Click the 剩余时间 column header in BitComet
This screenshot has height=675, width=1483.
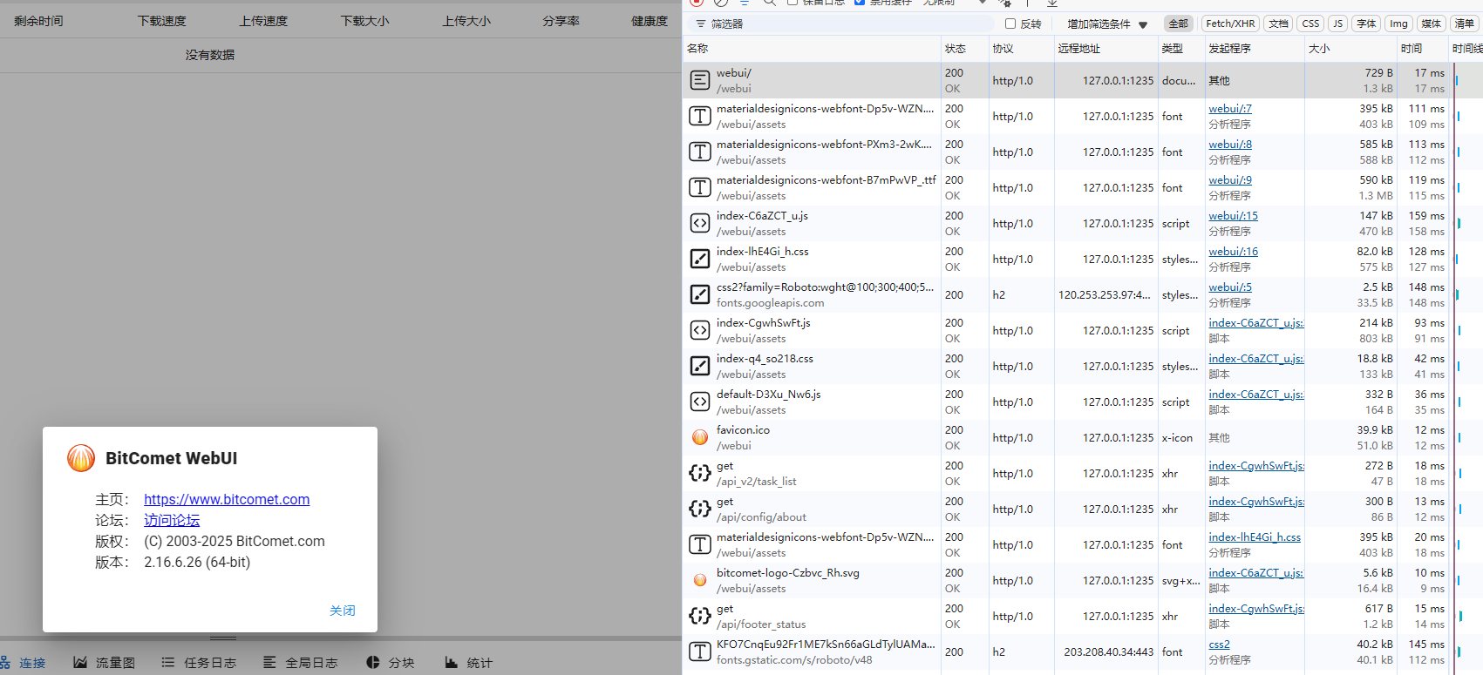[38, 21]
